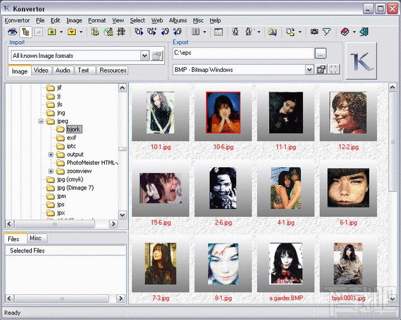This screenshot has height=320, width=401.
Task: Open the help book dropdown arrow
Action: pos(354,32)
